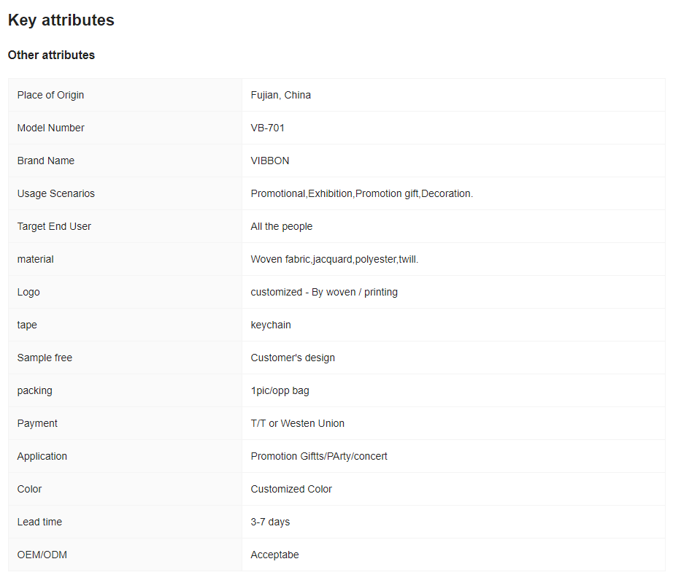This screenshot has height=575, width=681.
Task: Click the Promotion Giftts/PArty/concert application value
Action: pos(319,456)
